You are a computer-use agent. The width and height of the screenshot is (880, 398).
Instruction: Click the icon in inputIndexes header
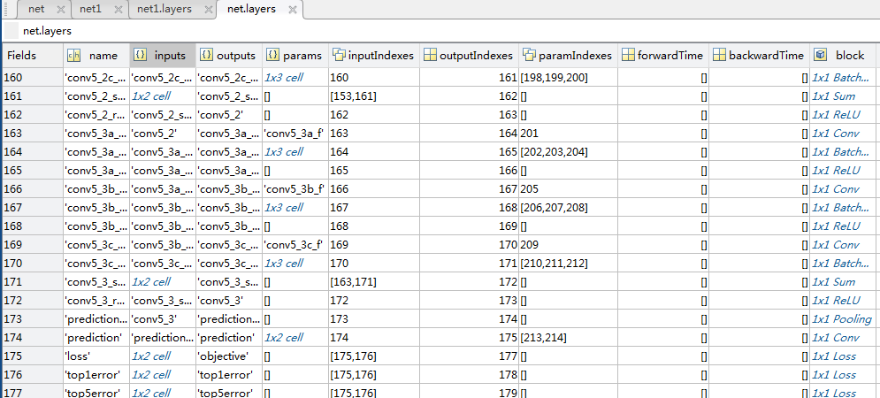pos(339,55)
